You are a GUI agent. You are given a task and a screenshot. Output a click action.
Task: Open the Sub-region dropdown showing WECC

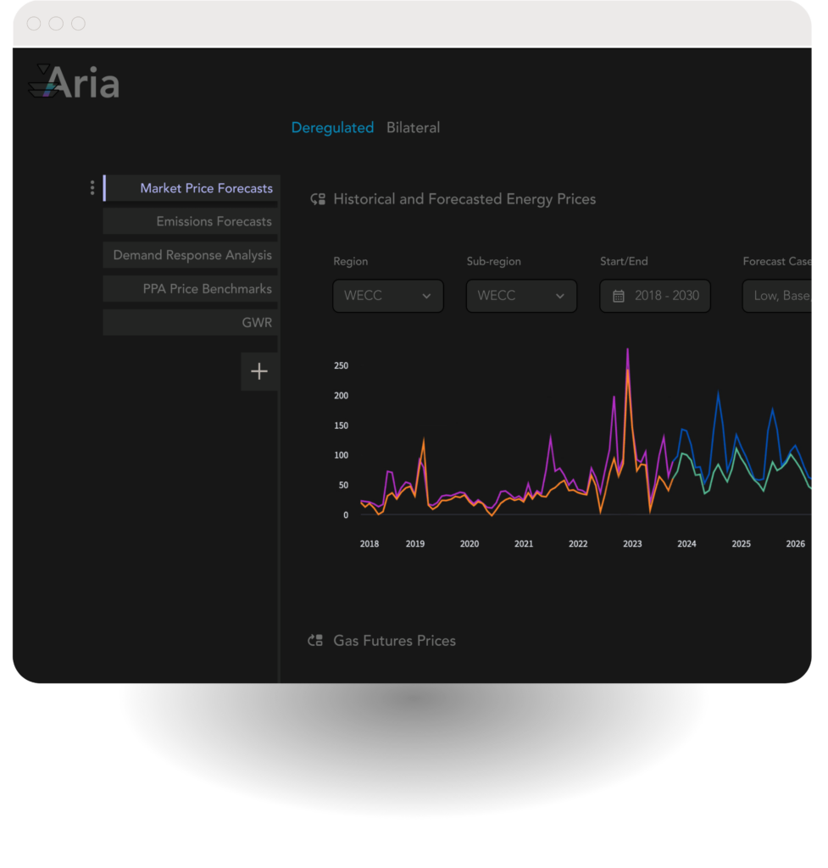(x=521, y=296)
